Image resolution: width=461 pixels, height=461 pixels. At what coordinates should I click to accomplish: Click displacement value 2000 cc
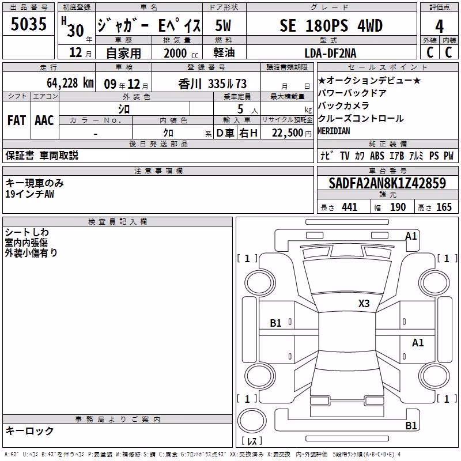pyautogui.click(x=181, y=53)
